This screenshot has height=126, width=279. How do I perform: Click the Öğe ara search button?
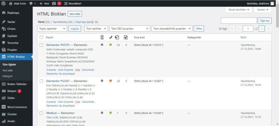265,21
